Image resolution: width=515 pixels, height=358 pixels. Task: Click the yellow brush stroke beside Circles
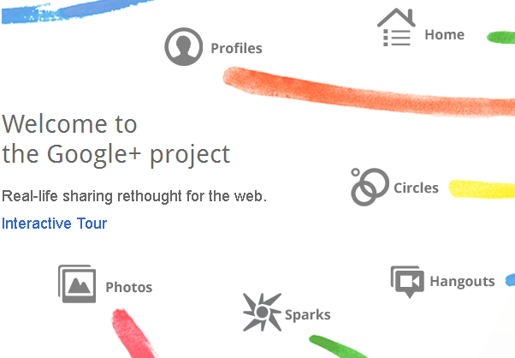[x=482, y=189]
